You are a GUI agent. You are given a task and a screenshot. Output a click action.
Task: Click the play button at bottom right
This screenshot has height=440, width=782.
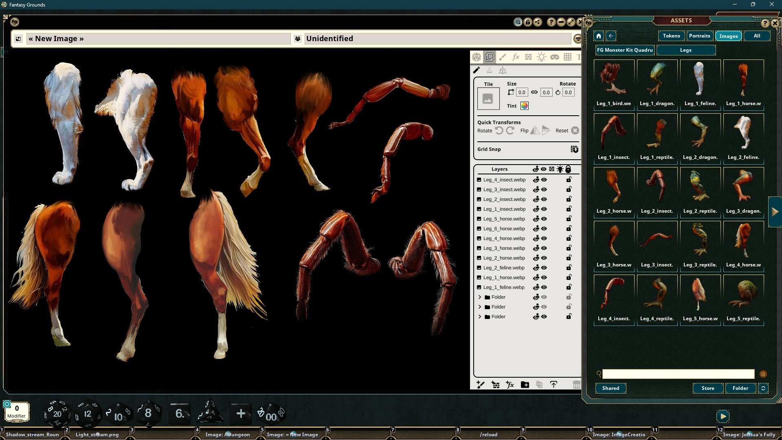pyautogui.click(x=723, y=416)
